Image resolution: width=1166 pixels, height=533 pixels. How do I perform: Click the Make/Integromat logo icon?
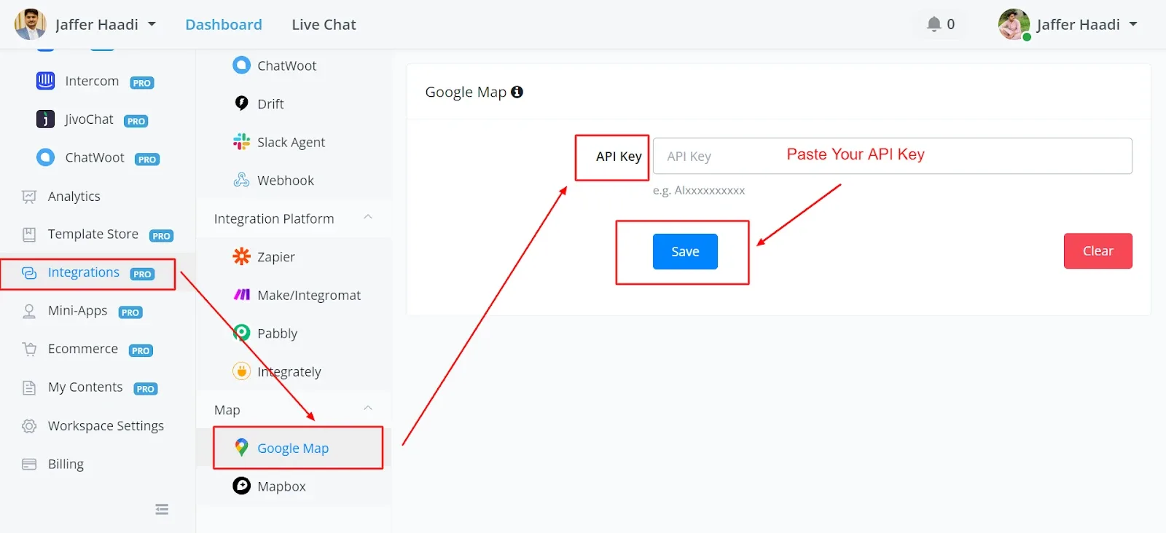pyautogui.click(x=241, y=295)
